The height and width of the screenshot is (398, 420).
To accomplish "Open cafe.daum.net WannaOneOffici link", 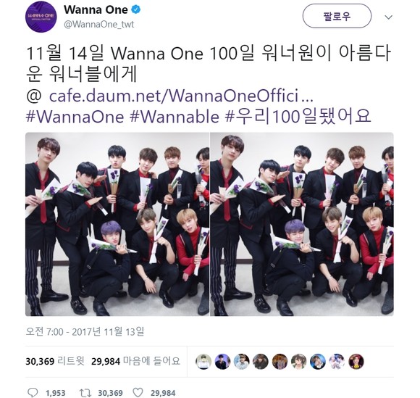I will pos(181,96).
